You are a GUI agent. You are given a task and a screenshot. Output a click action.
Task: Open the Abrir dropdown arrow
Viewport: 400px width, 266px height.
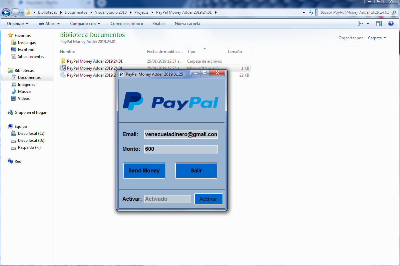[x=58, y=24]
